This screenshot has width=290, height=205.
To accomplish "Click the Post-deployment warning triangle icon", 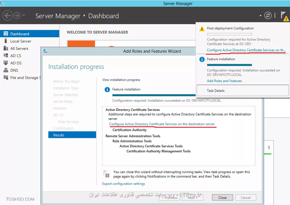I will (x=202, y=29).
